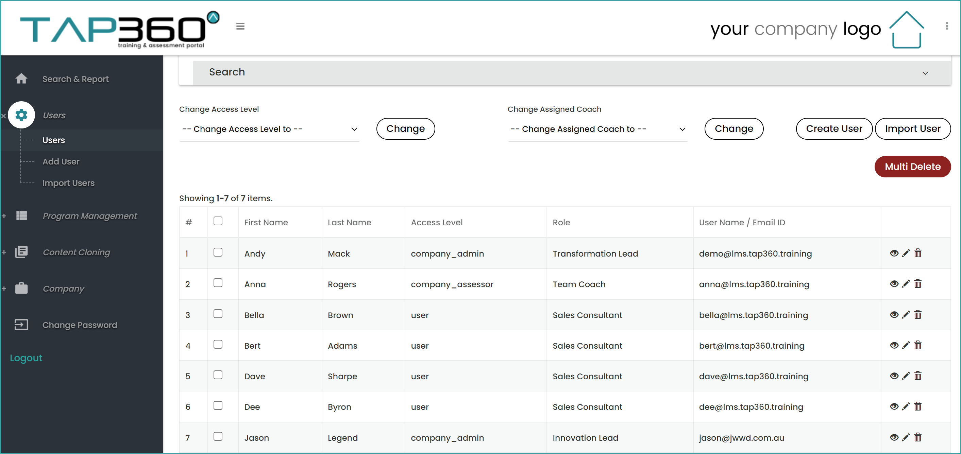Select the checkbox for Dee Byron
The image size is (961, 454).
pos(218,405)
